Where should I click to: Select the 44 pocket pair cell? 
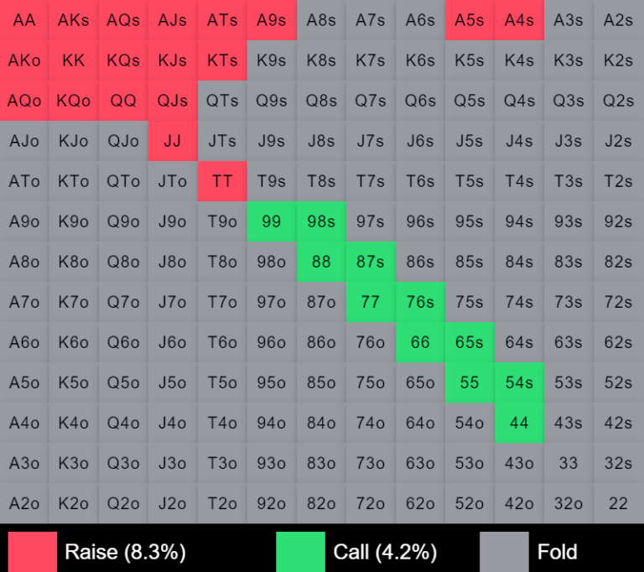tap(519, 423)
